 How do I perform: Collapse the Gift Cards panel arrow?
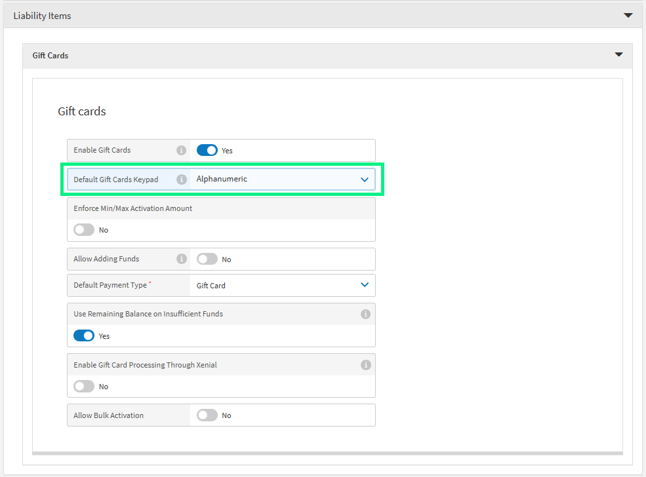pos(618,55)
